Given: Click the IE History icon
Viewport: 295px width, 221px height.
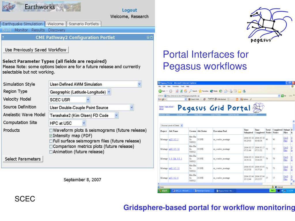Looking at the screenshot, I should [220, 91].
